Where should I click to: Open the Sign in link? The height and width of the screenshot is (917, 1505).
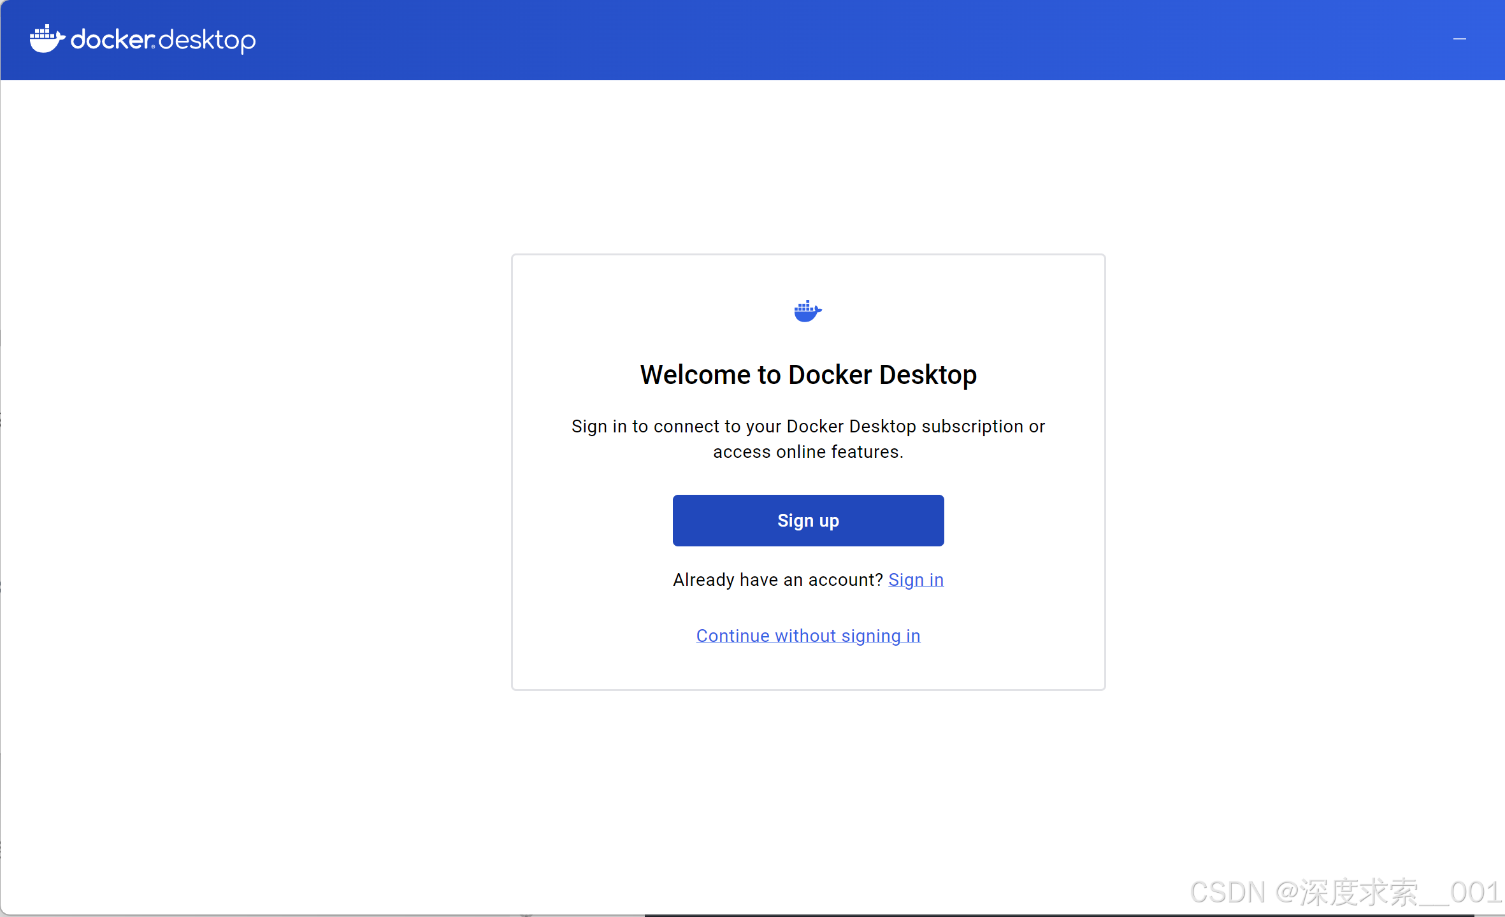tap(916, 579)
